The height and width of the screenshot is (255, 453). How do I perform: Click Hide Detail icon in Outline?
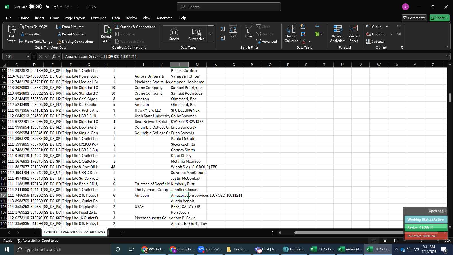[x=399, y=34]
